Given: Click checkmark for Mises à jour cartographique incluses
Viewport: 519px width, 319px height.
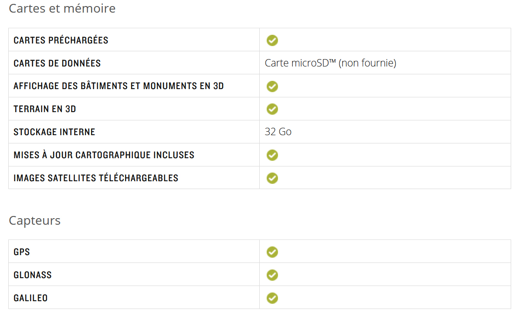Looking at the screenshot, I should [x=272, y=155].
